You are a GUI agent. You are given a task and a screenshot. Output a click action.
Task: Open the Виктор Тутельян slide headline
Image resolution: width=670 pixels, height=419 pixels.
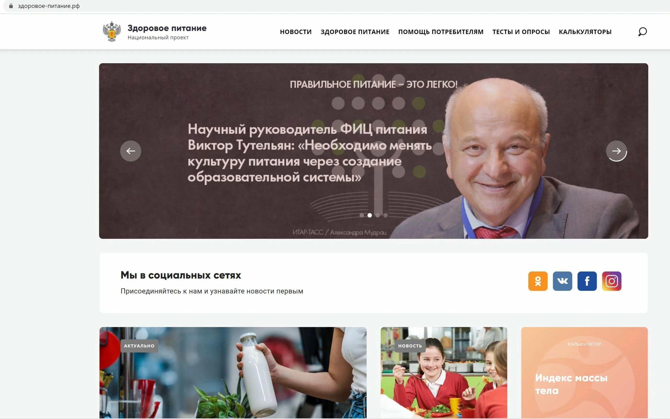310,153
